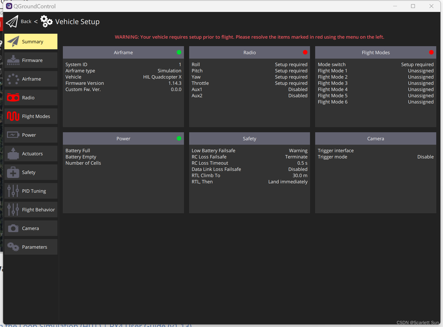Open Flight Modes setup from sidebar
The width and height of the screenshot is (443, 327).
pyautogui.click(x=31, y=116)
